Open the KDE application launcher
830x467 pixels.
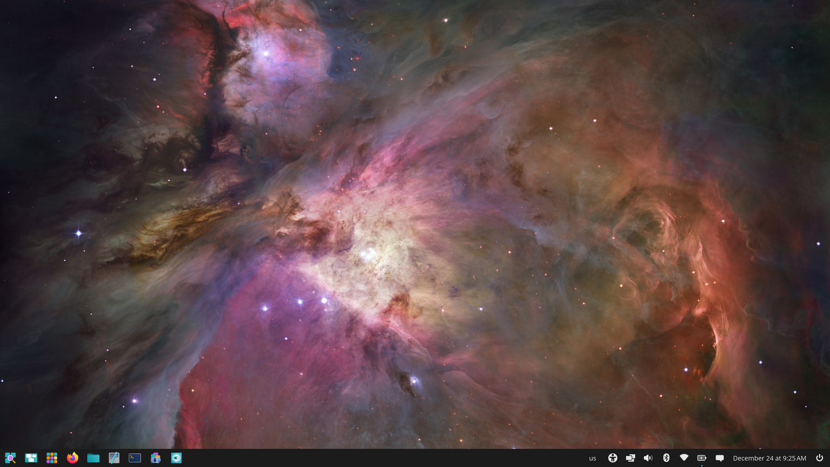click(x=10, y=458)
